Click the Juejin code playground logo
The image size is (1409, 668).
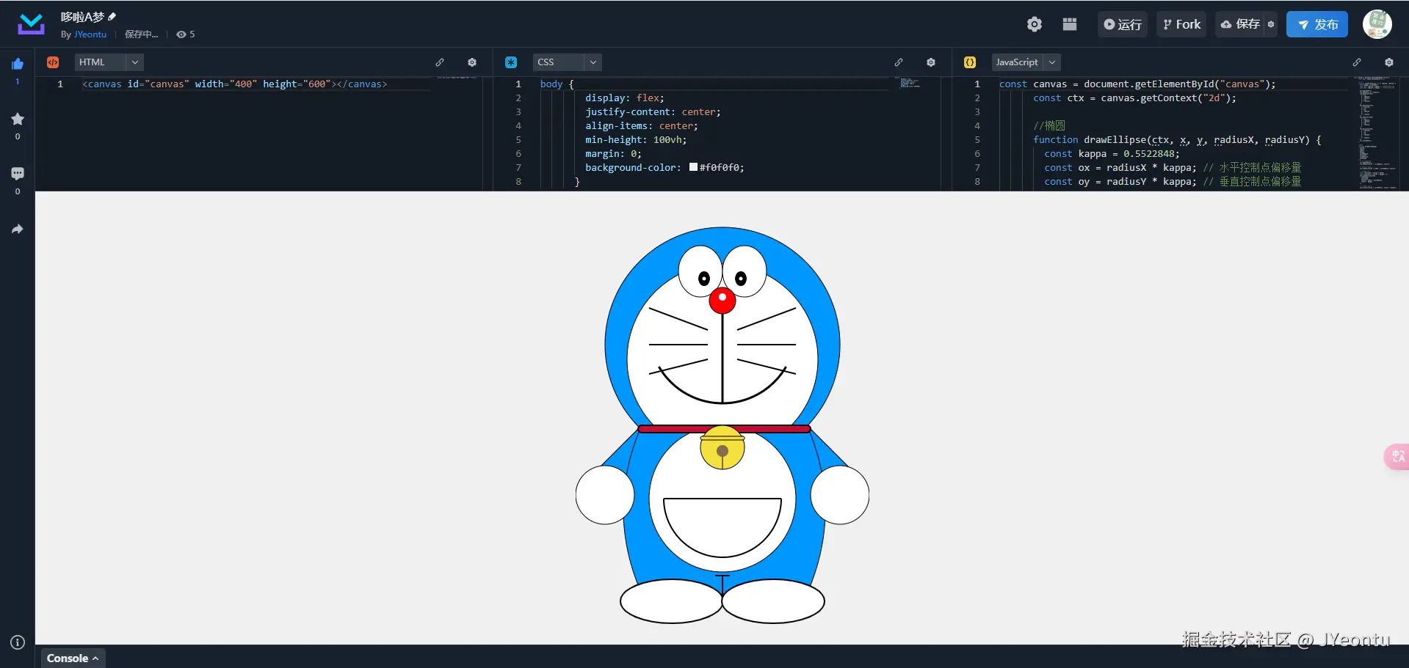tap(31, 24)
